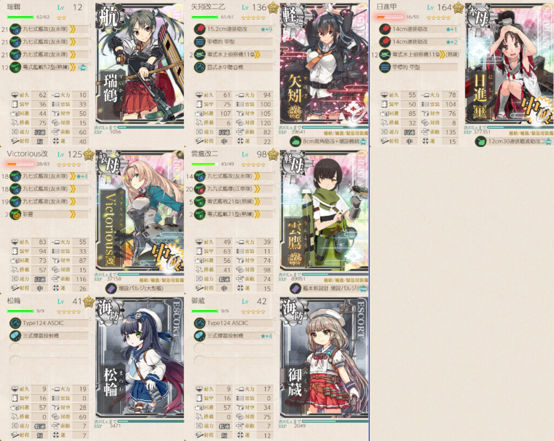
Task: Click Matsuwa's Type124 ASDIC sonar icon
Action: coord(15,323)
